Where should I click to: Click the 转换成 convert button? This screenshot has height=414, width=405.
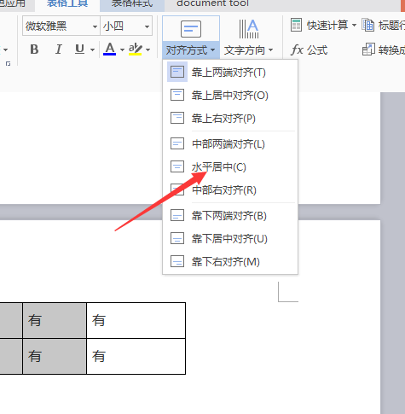click(x=384, y=50)
